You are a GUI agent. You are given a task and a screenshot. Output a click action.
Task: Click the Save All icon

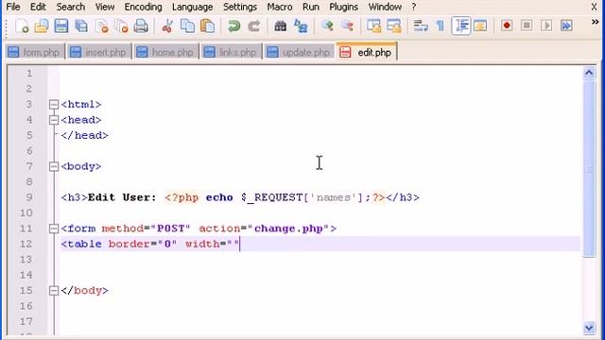click(81, 26)
